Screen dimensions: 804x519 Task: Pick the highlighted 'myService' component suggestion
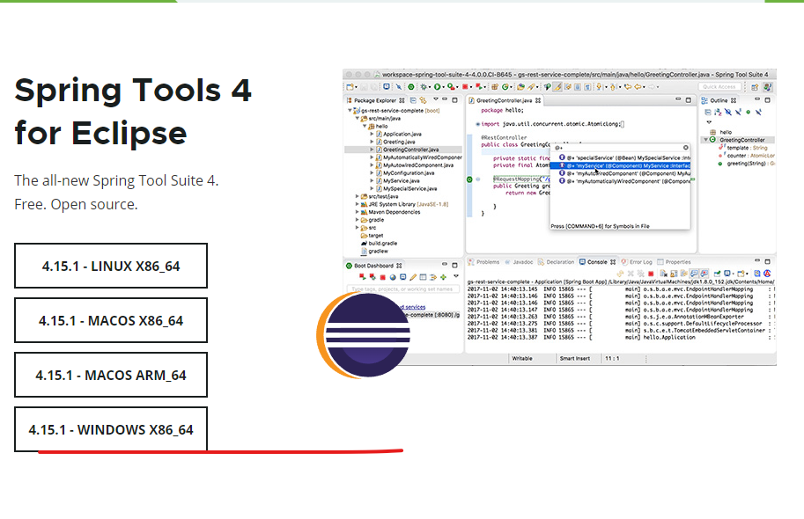pos(621,165)
